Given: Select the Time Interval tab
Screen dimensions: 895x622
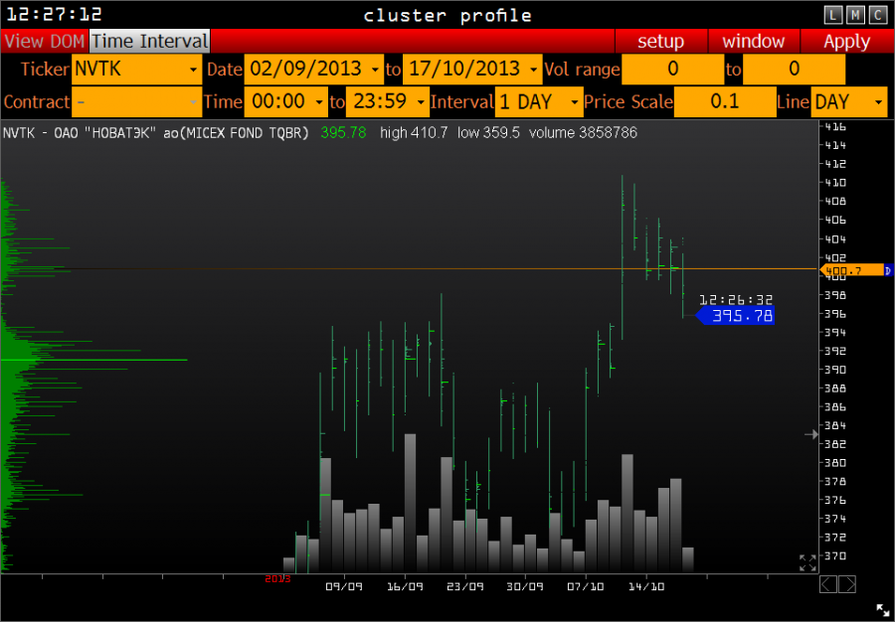Looking at the screenshot, I should click(x=150, y=41).
